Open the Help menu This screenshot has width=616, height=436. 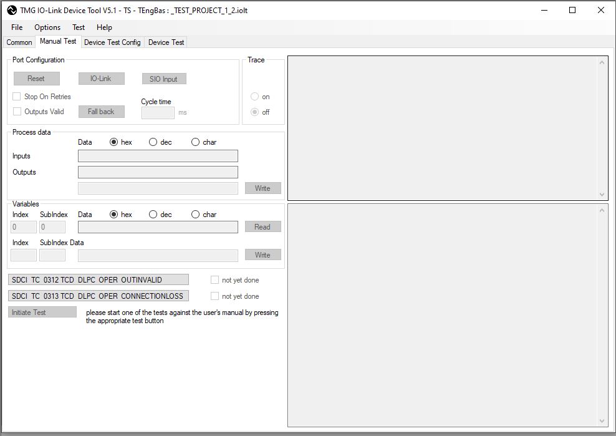104,27
